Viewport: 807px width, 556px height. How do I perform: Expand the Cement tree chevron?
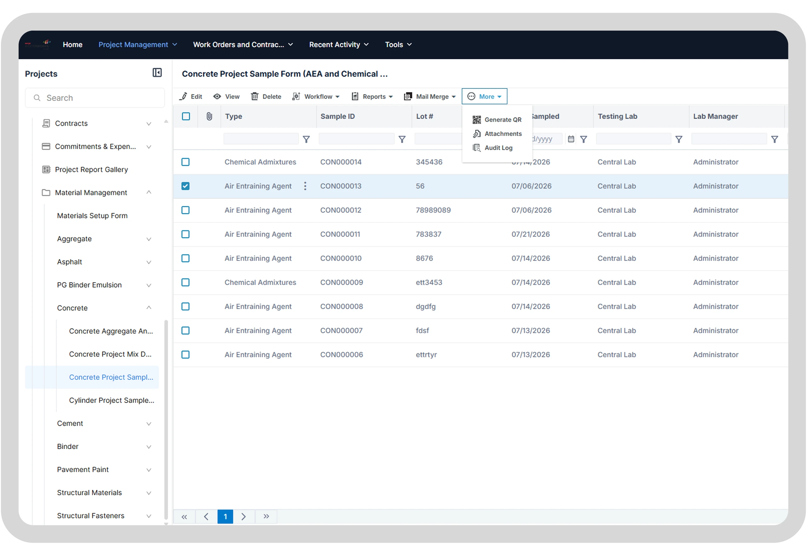149,424
